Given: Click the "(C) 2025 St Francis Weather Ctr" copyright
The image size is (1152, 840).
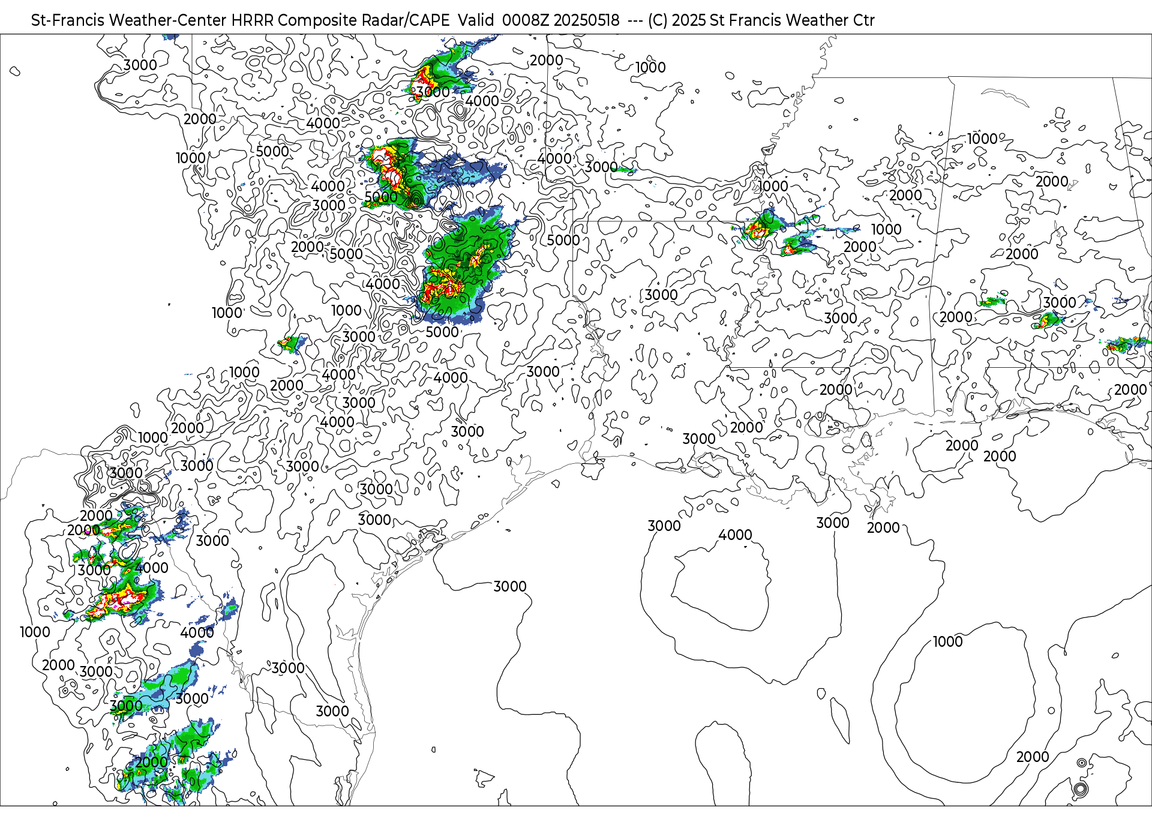Looking at the screenshot, I should pos(761,20).
